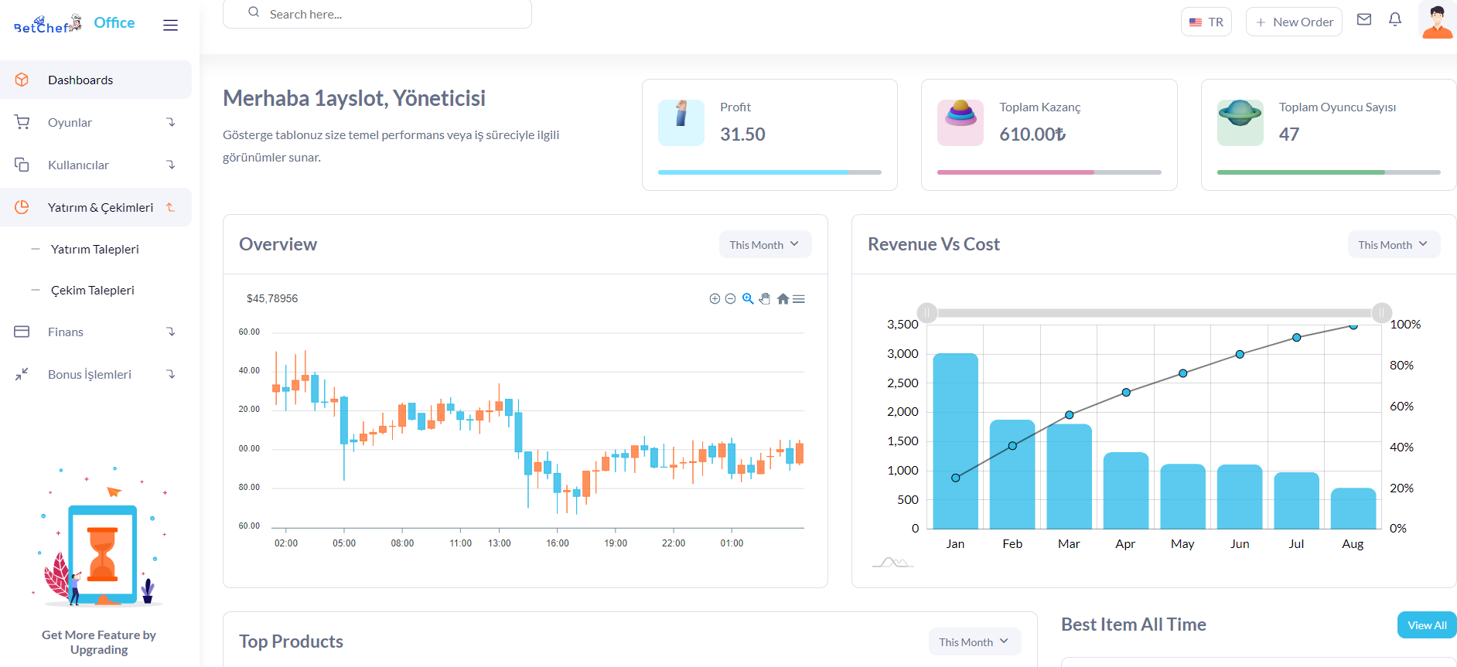The image size is (1457, 667).
Task: Click the mail envelope icon
Action: pos(1364,20)
